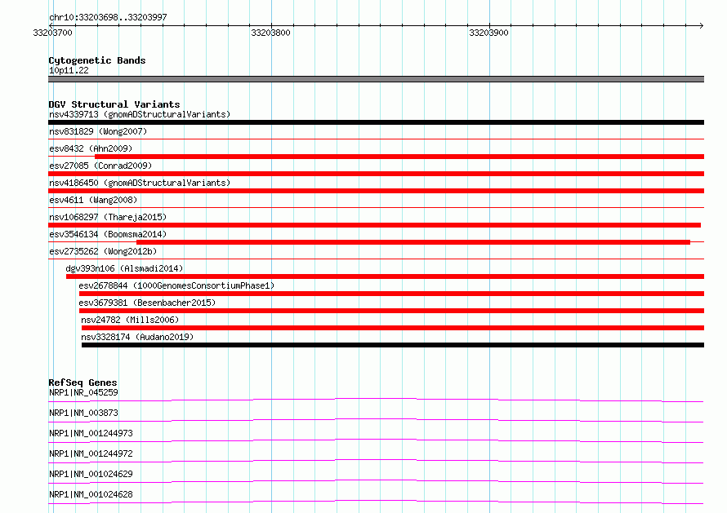Open variant dgv393n106 (Alsmadi2014)

pos(124,268)
